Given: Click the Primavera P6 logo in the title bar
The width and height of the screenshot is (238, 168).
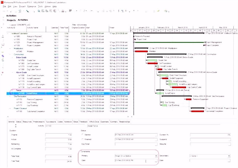Looking at the screenshot, I should click(2, 3).
